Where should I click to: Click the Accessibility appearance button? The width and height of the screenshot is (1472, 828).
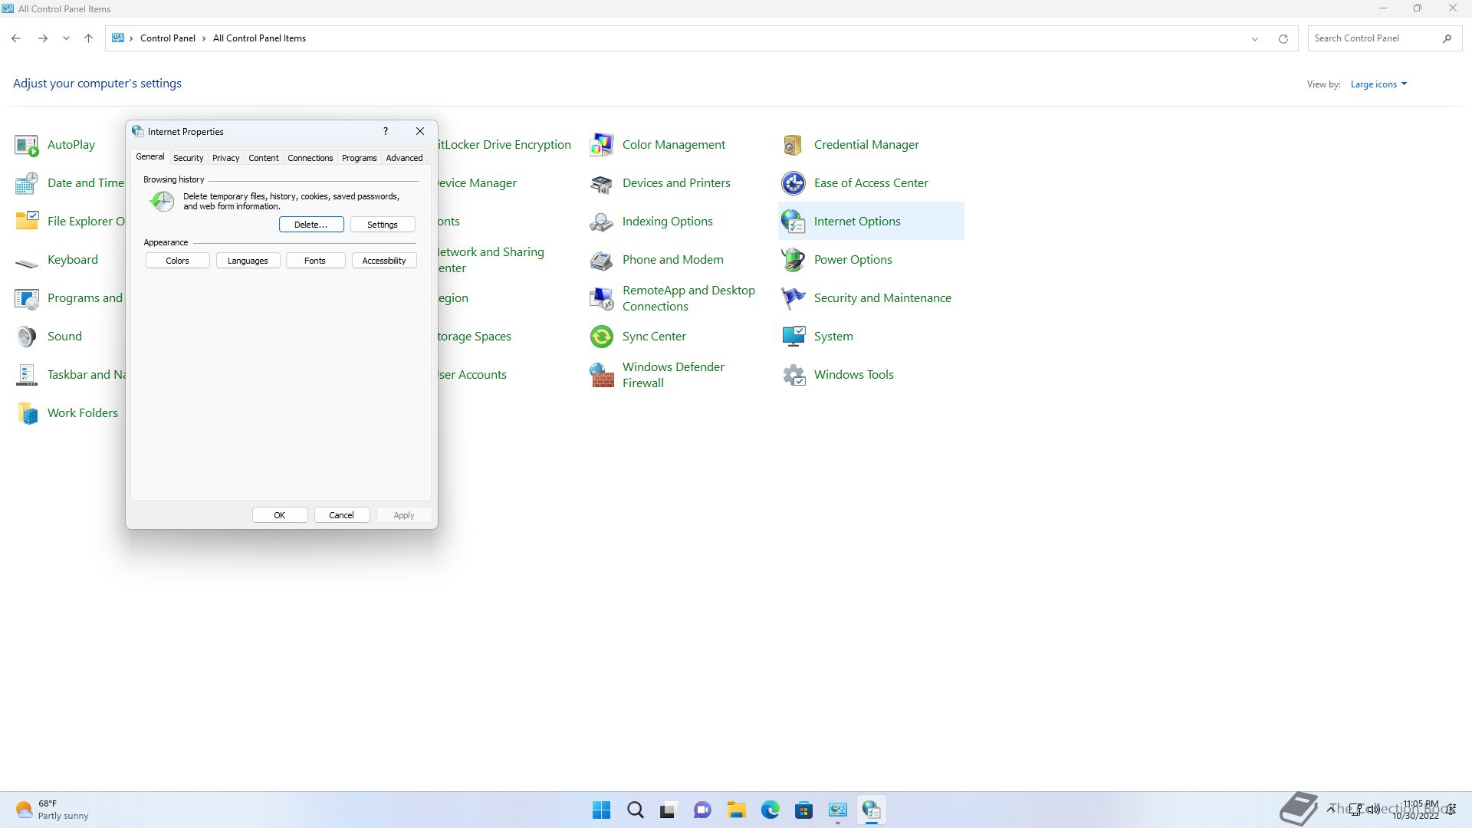click(x=384, y=261)
